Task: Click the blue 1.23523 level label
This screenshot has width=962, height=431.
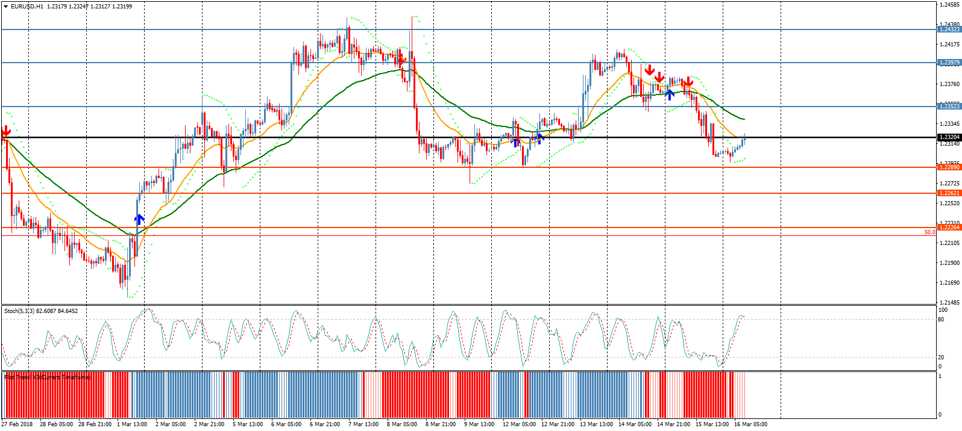Action: (x=949, y=107)
